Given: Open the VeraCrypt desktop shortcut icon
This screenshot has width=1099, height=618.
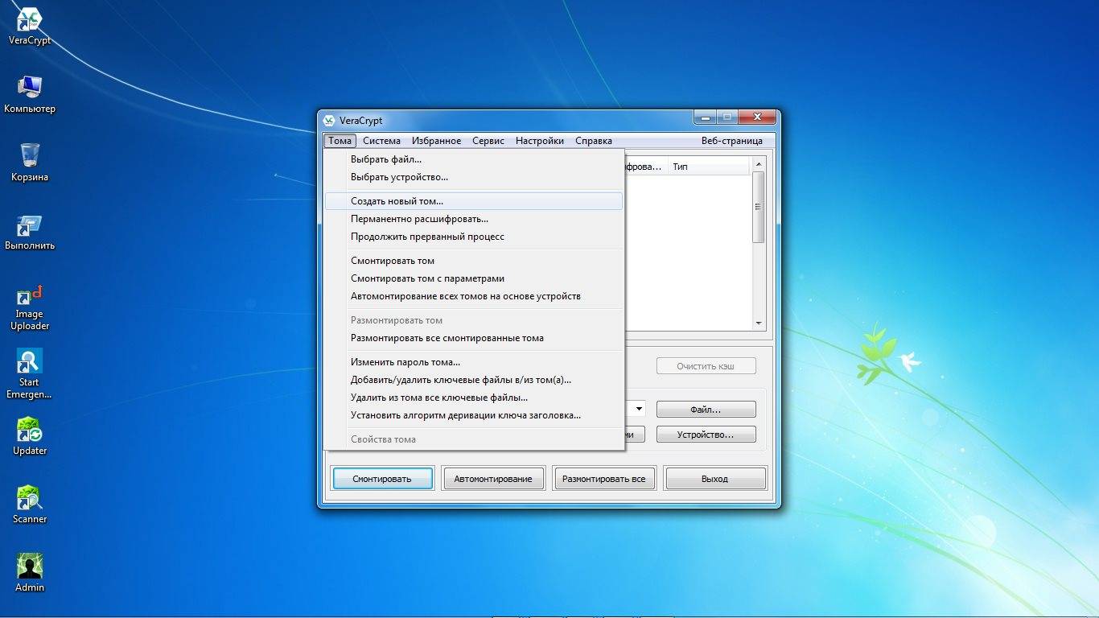Looking at the screenshot, I should (30, 26).
